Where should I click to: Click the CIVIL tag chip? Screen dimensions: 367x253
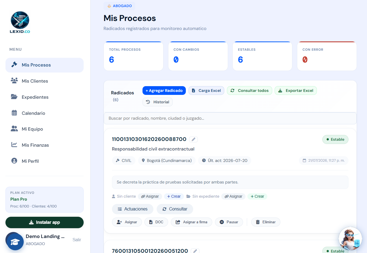[x=124, y=161]
